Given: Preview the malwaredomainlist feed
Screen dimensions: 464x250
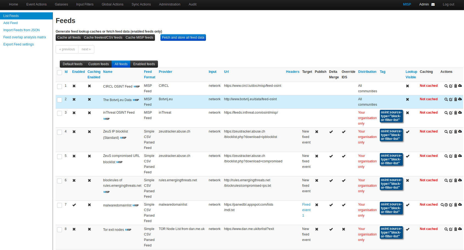Looking at the screenshot, I should tap(442, 205).
